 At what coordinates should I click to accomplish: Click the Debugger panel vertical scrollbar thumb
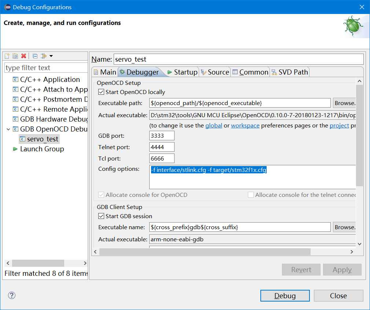(359, 136)
